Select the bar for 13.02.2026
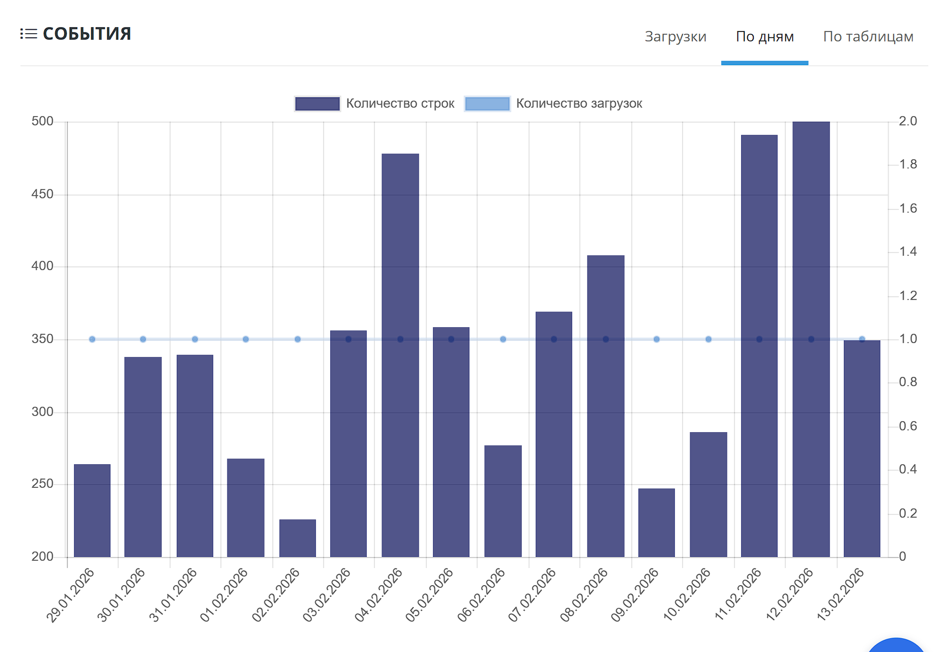 point(862,449)
